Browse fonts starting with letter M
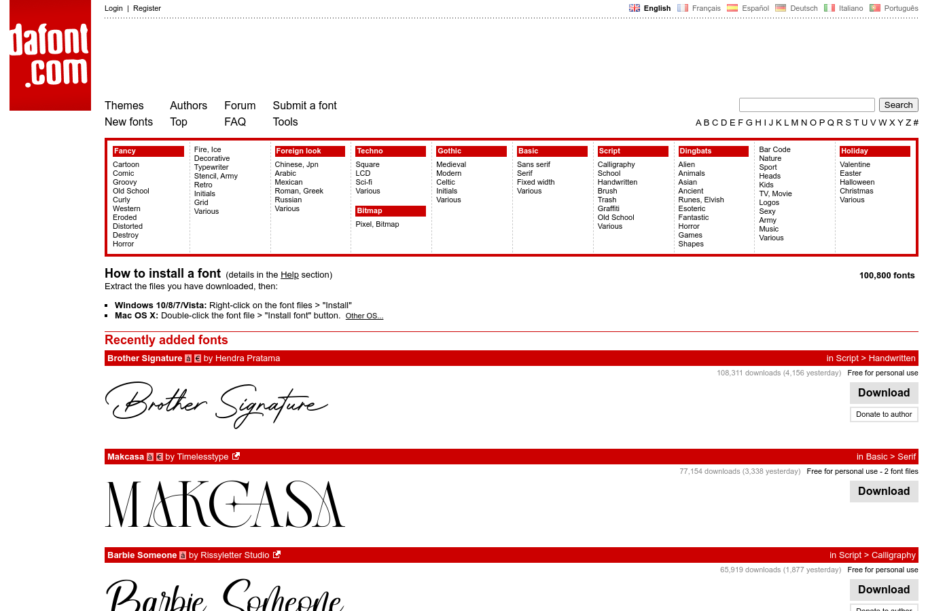 [794, 123]
